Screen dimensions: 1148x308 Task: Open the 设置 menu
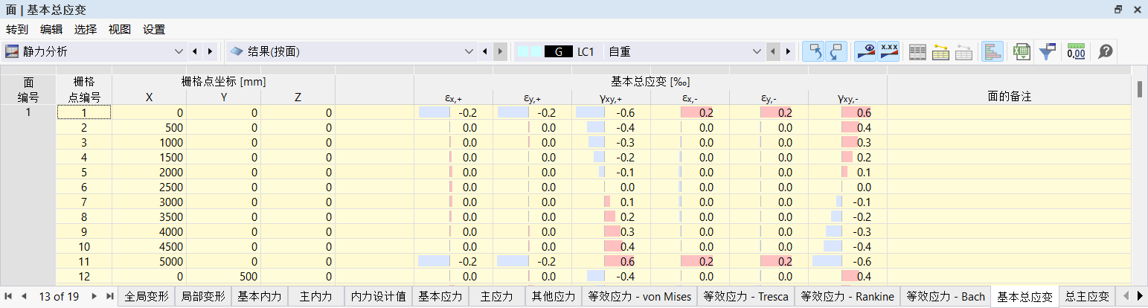[154, 30]
